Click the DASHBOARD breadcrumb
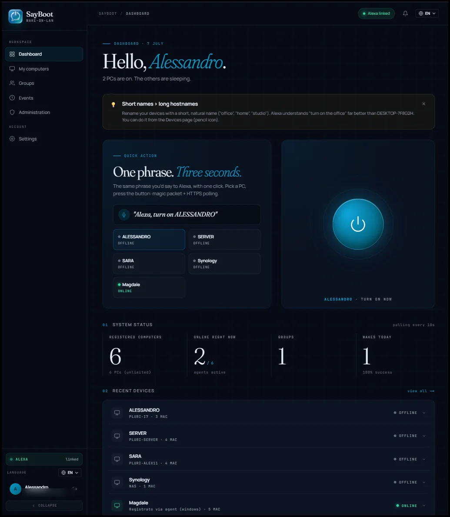Screen dimensions: 450x517 pyautogui.click(x=137, y=13)
